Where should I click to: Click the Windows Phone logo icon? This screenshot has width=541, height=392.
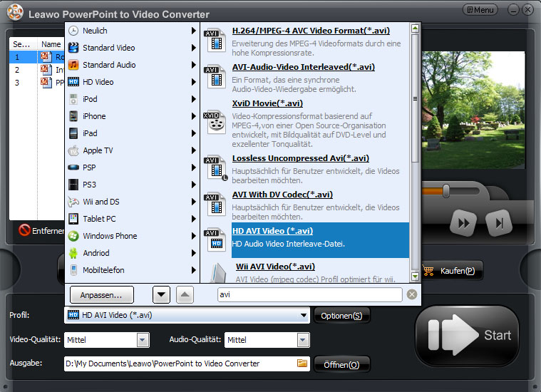(73, 236)
